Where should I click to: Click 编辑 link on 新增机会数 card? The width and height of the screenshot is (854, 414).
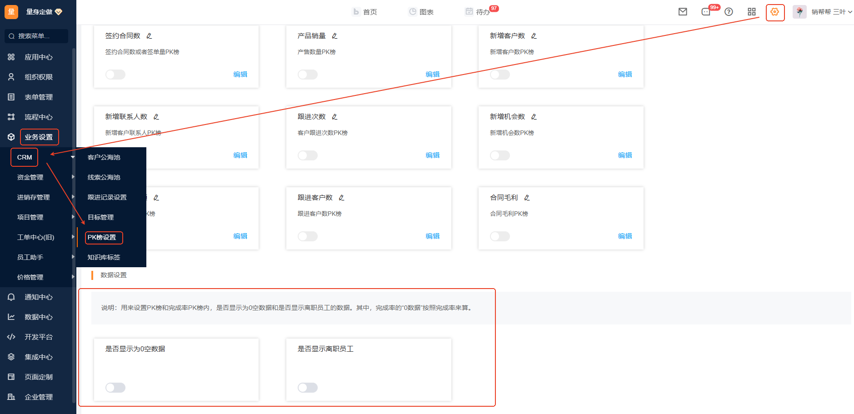[624, 155]
